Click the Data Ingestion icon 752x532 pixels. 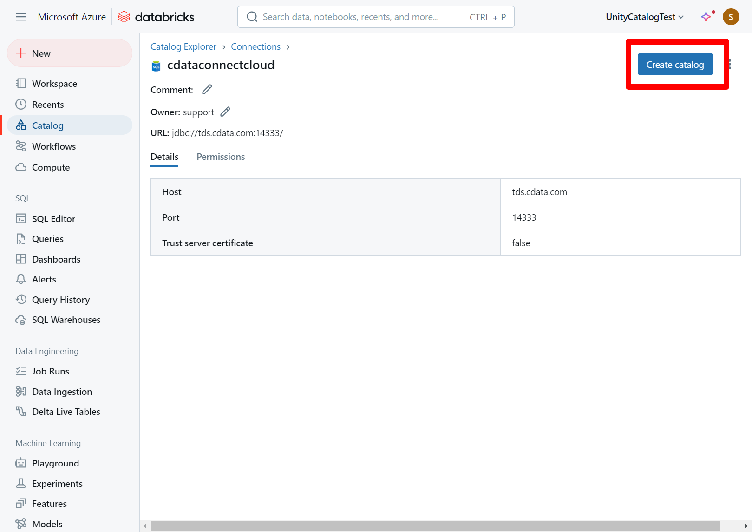[x=21, y=391]
